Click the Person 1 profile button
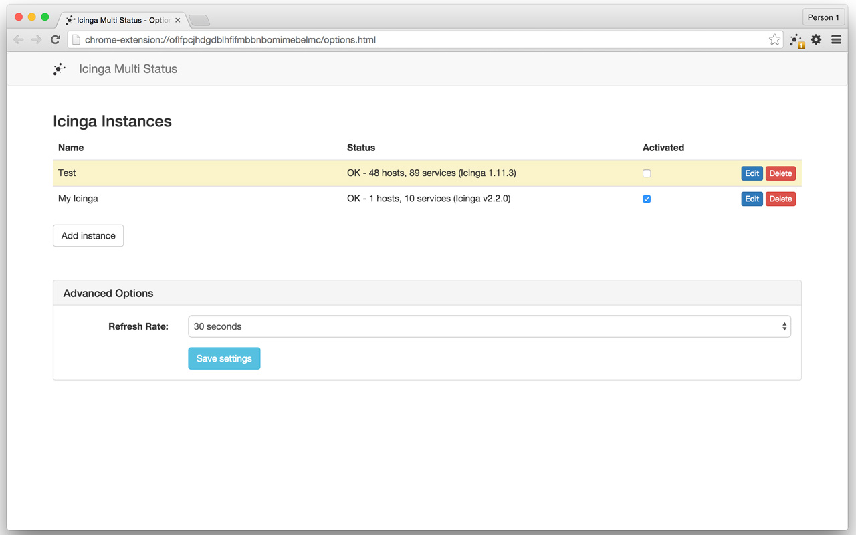Viewport: 856px width, 535px height. tap(823, 17)
